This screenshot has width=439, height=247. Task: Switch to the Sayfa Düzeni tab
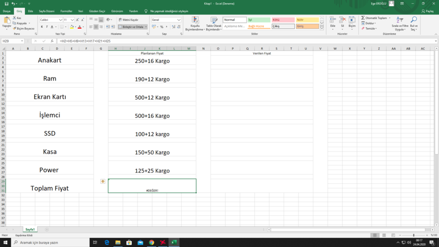coord(47,11)
